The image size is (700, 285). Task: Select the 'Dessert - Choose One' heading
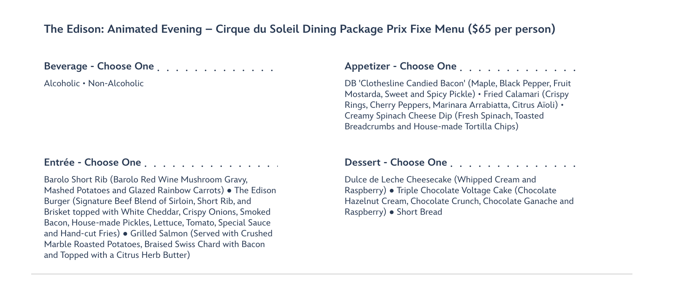396,162
